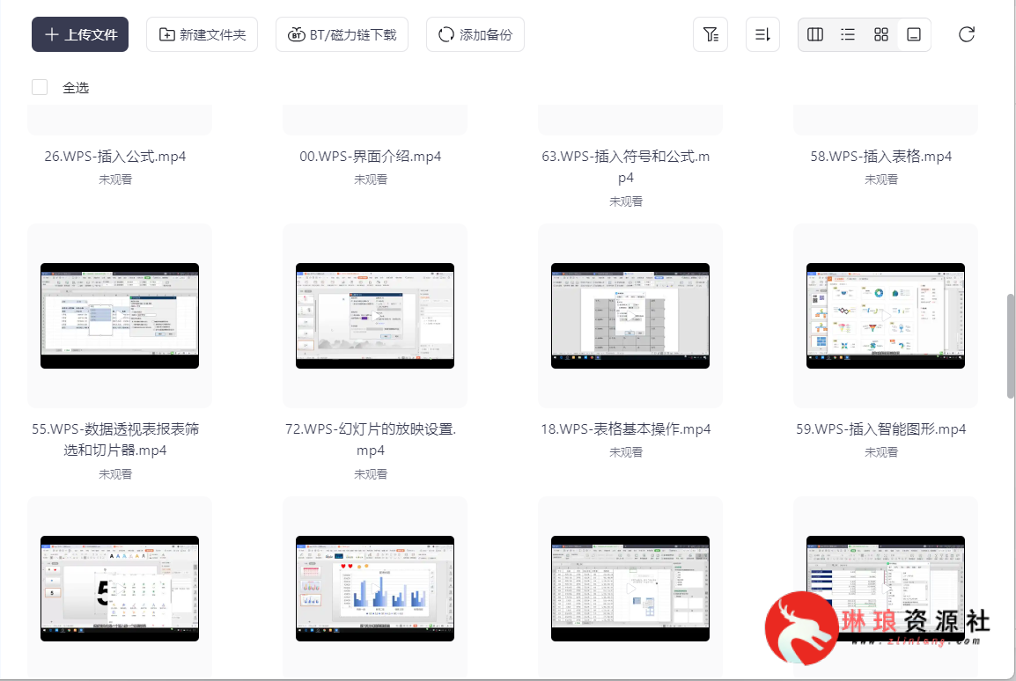Select file name 00.WPS-界面介绍.mp4
1016x681 pixels.
(x=371, y=156)
